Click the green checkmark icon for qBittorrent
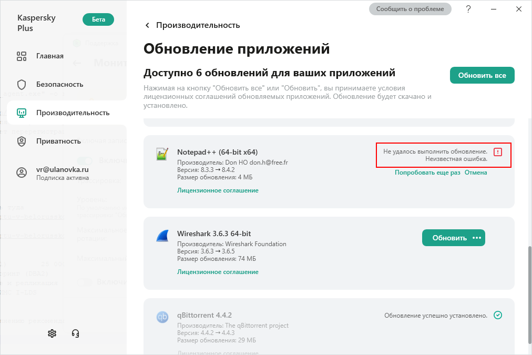This screenshot has width=532, height=355. (x=498, y=315)
